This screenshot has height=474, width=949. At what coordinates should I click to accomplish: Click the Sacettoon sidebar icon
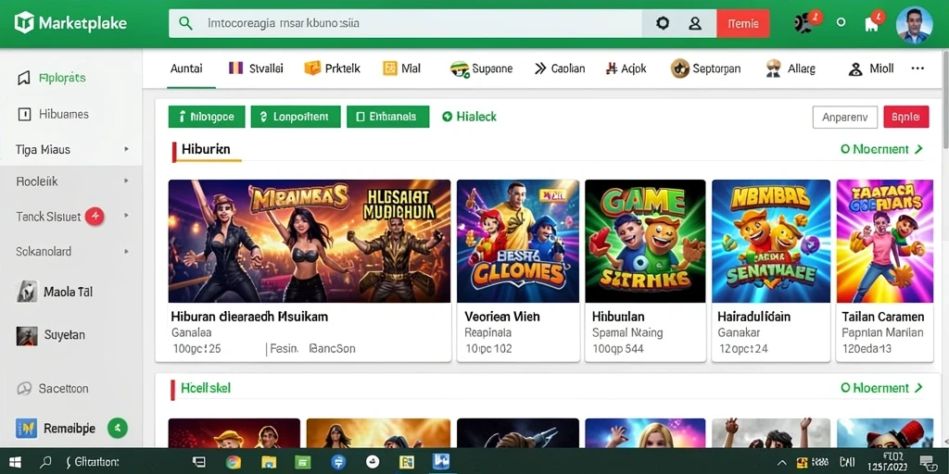click(x=24, y=389)
